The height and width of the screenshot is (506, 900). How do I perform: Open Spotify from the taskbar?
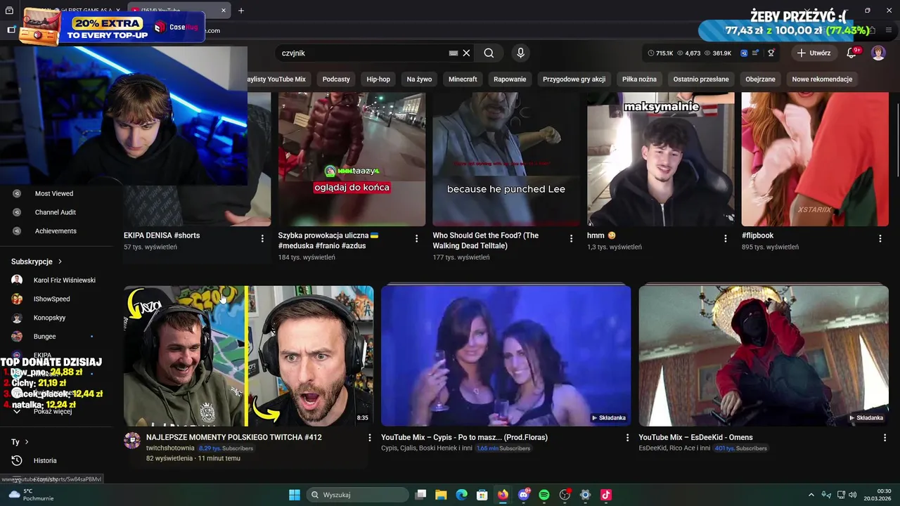coord(544,495)
